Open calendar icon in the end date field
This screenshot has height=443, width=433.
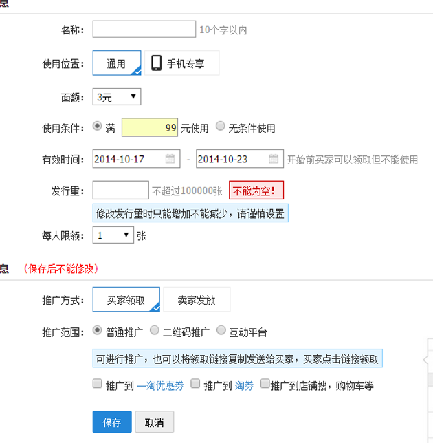(274, 159)
